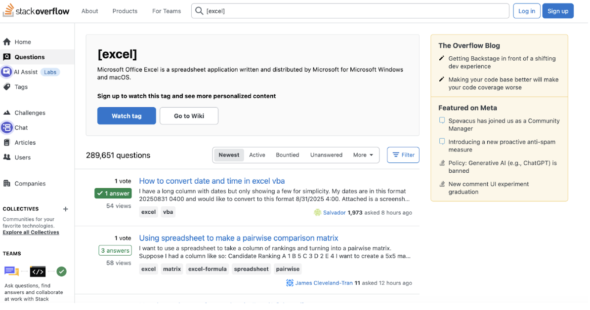
Task: Open AI Assist via its sidebar icon
Action: (6, 72)
